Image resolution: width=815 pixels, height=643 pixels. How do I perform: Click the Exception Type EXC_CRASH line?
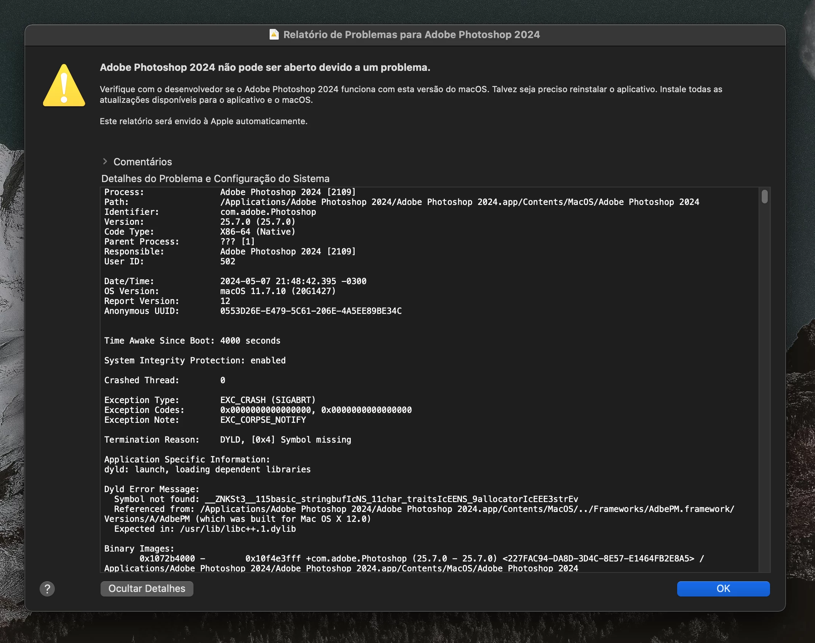(210, 400)
